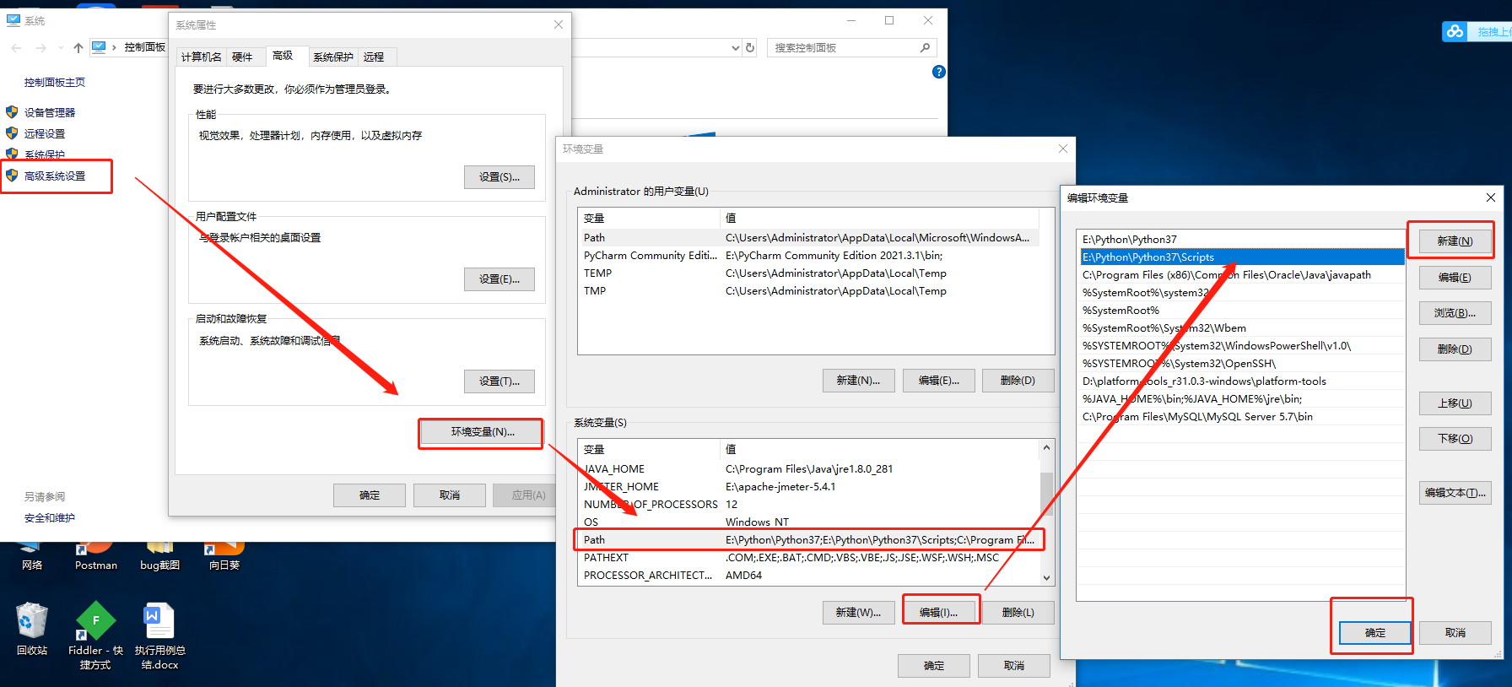Click the 新建(N) button in path editor
Image resolution: width=1512 pixels, height=687 pixels.
(1455, 241)
